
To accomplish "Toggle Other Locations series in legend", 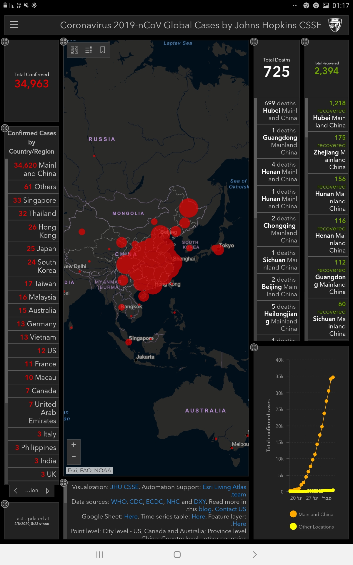I will pos(312,526).
